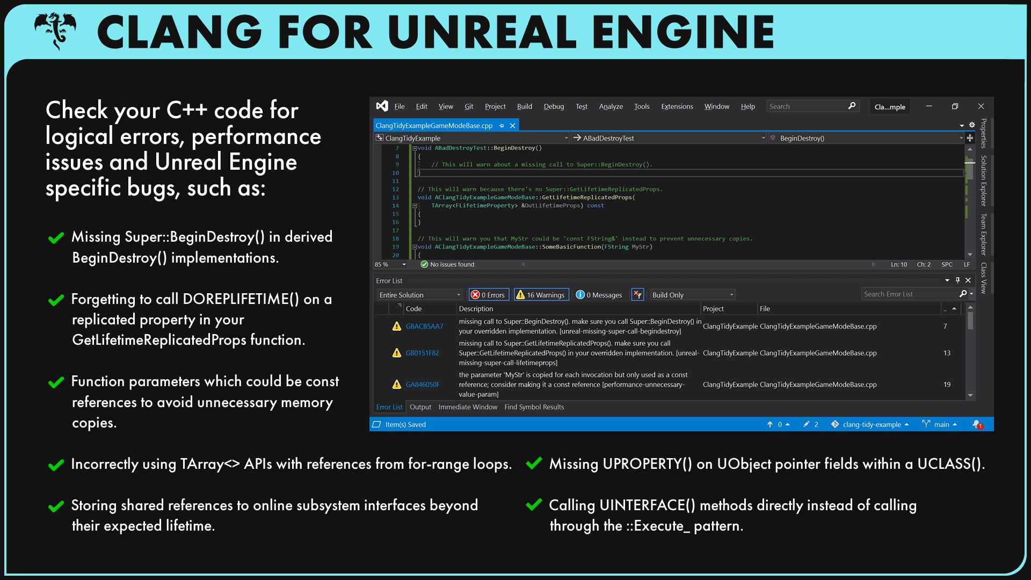Viewport: 1031px width, 580px height.
Task: Toggle the 0 Messages filter
Action: (x=599, y=295)
